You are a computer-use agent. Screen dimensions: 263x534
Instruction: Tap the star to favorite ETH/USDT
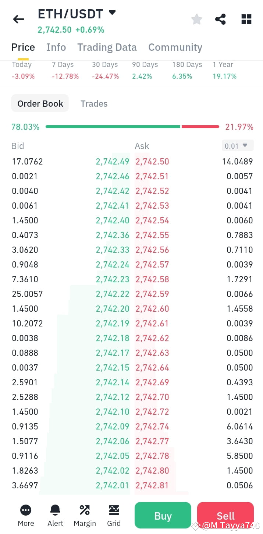tap(196, 19)
